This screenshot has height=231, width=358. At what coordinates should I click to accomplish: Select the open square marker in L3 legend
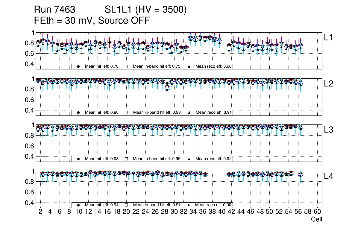(x=126, y=159)
